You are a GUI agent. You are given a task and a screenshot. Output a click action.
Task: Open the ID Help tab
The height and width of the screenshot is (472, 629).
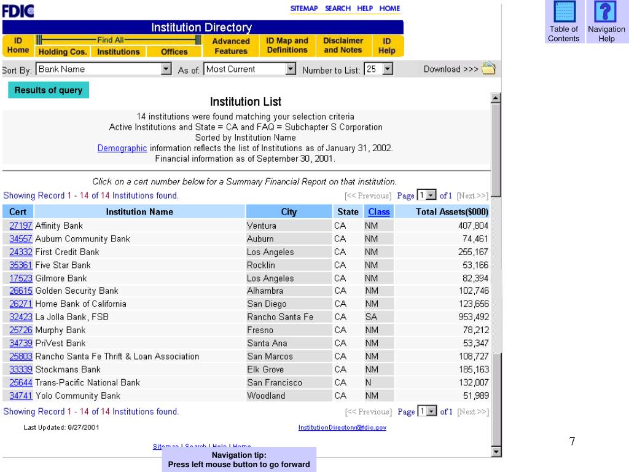click(x=387, y=45)
